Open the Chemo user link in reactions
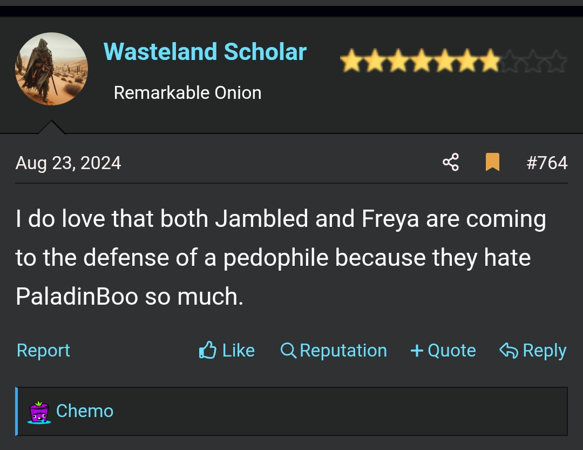Image resolution: width=583 pixels, height=450 pixels. click(x=85, y=411)
